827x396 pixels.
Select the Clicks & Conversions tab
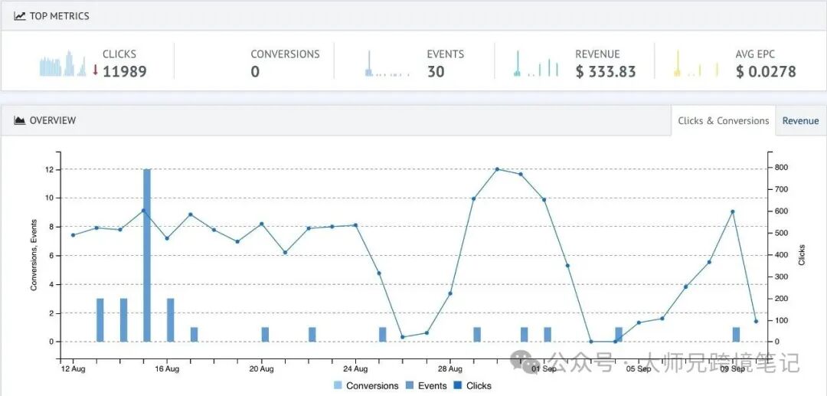tap(724, 121)
